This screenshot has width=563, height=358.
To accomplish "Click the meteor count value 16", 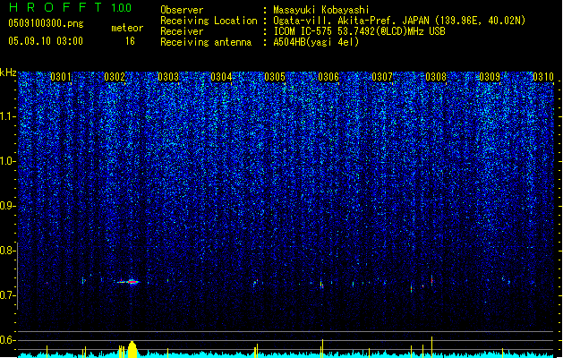I will coord(130,41).
